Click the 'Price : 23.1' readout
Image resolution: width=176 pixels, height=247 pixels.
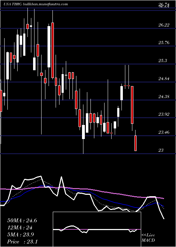click(22, 242)
